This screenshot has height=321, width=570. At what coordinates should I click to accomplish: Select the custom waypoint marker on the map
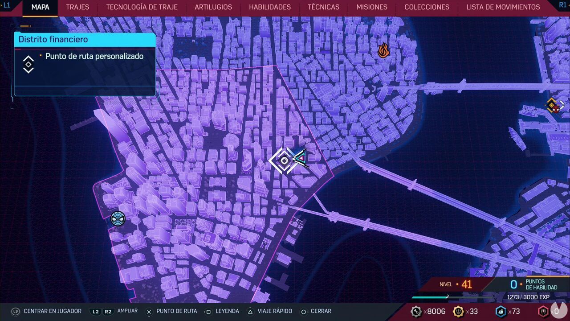point(284,160)
